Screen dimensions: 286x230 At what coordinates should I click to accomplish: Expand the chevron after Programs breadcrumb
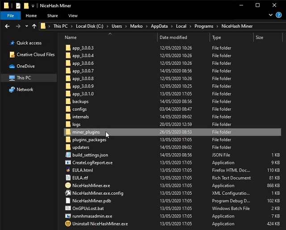pyautogui.click(x=217, y=26)
